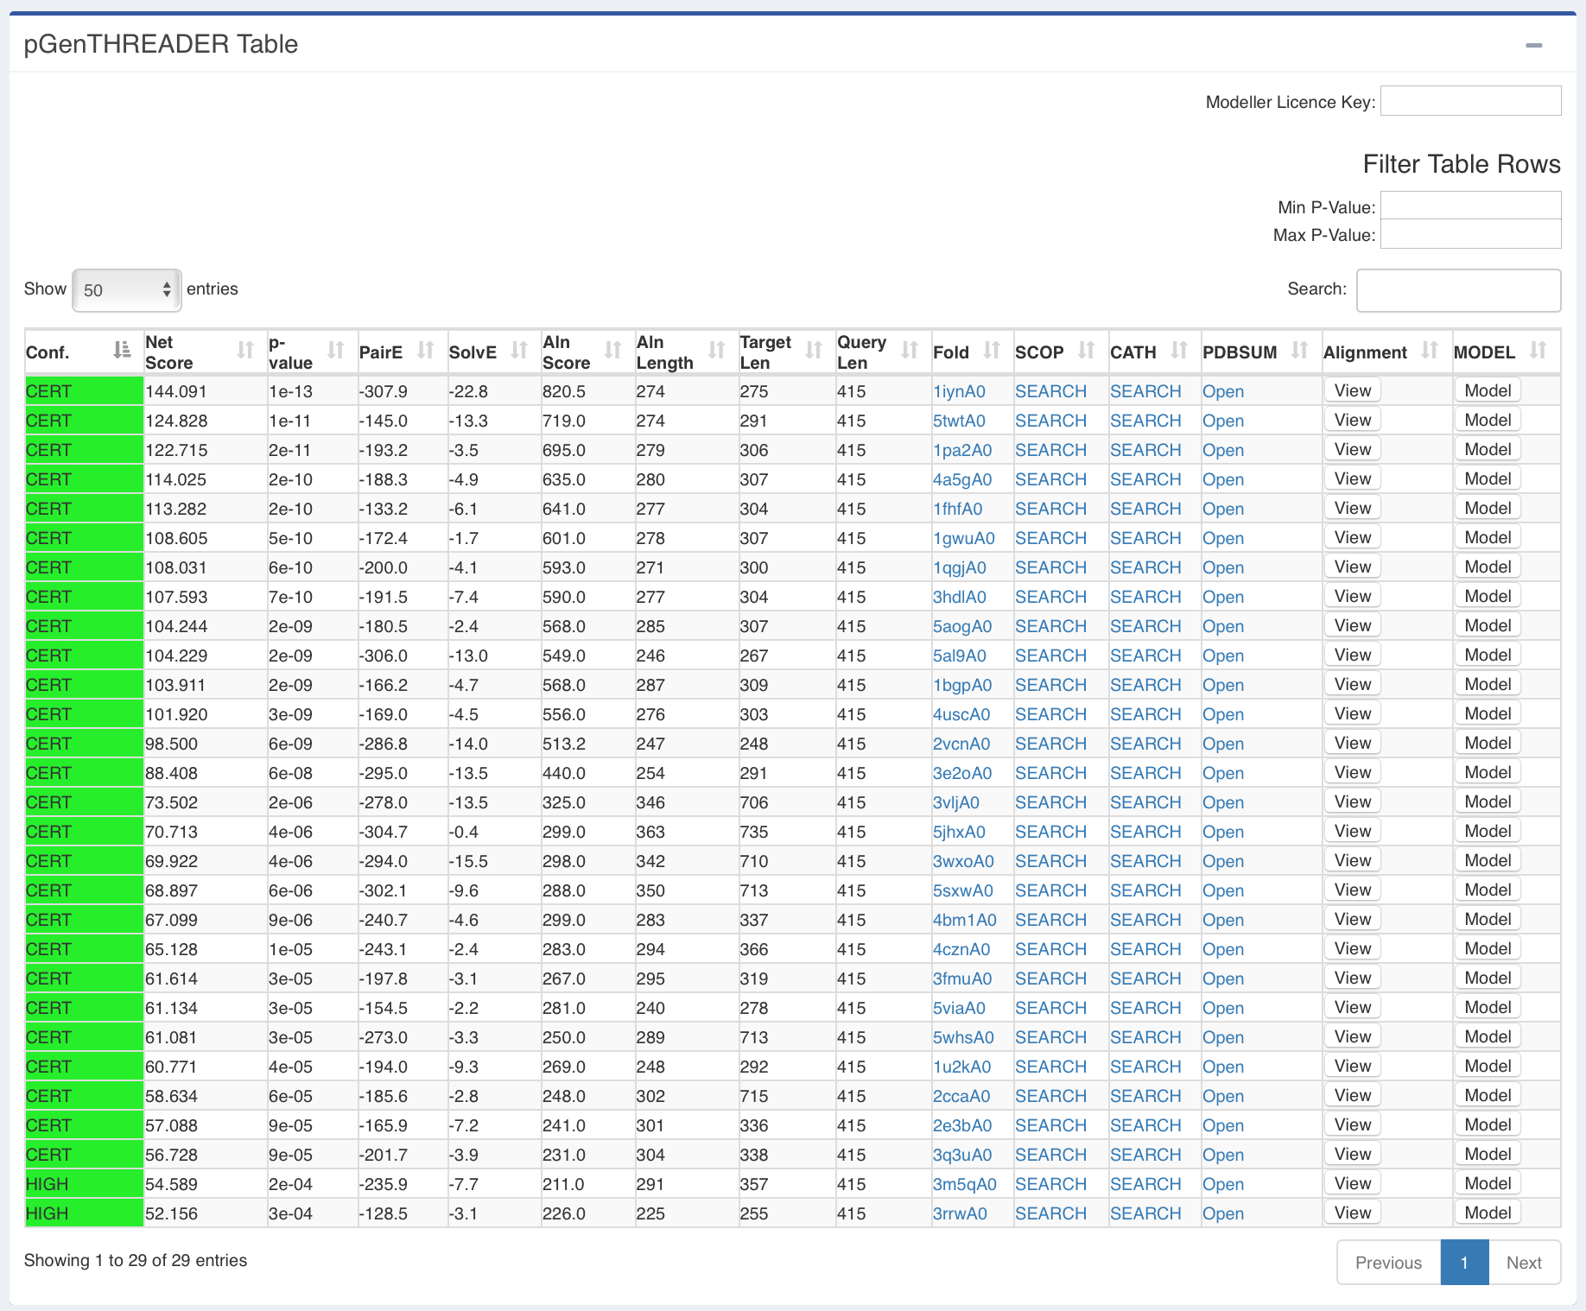Click the Min P-Value input
Image resolution: width=1586 pixels, height=1311 pixels.
click(x=1470, y=206)
